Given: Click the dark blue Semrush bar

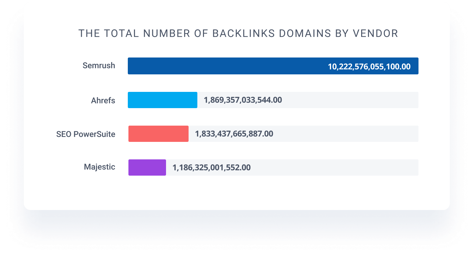Looking at the screenshot, I should click(x=226, y=66).
